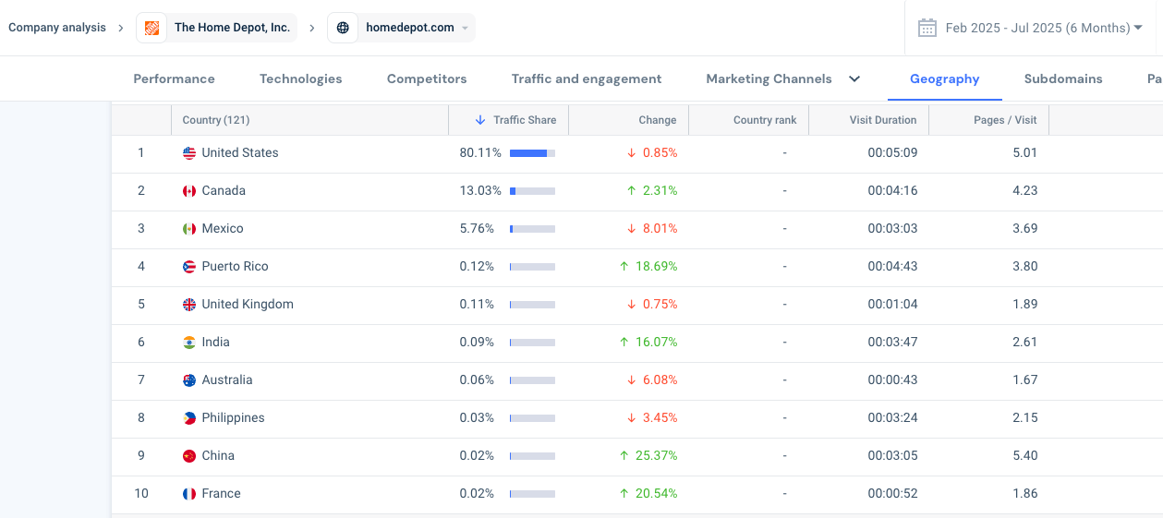Viewport: 1163px width, 518px height.
Task: Click the Company analysis breadcrumb link
Action: (x=57, y=28)
